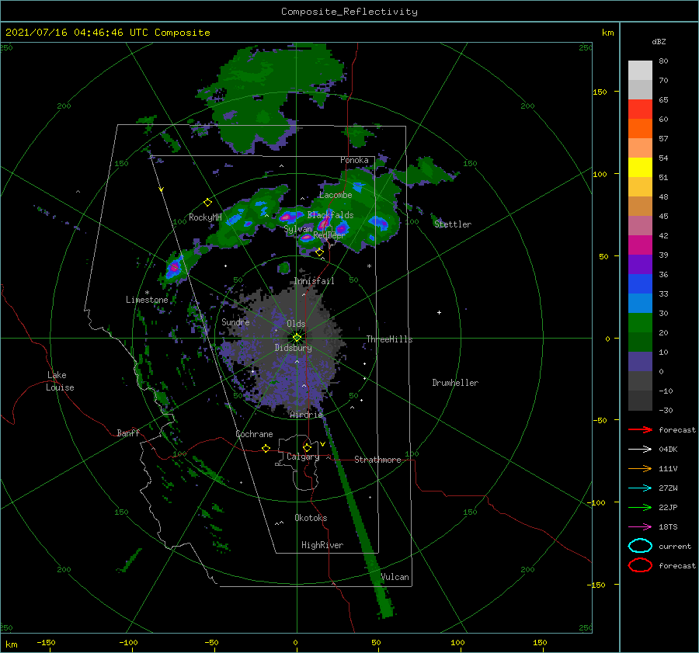The height and width of the screenshot is (653, 699).
Task: Click the green 22JP arrow icon
Action: pyautogui.click(x=640, y=507)
